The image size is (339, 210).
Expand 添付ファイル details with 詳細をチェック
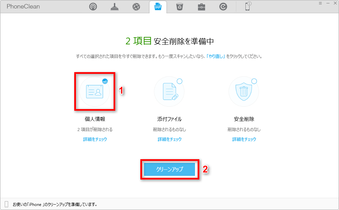[169, 139]
